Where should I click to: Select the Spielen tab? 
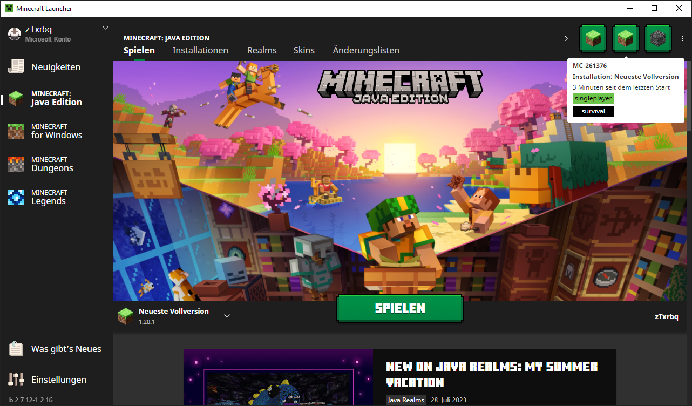pos(139,50)
